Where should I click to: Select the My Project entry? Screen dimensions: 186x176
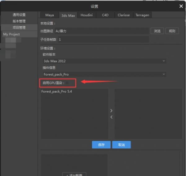pyautogui.click(x=20, y=34)
